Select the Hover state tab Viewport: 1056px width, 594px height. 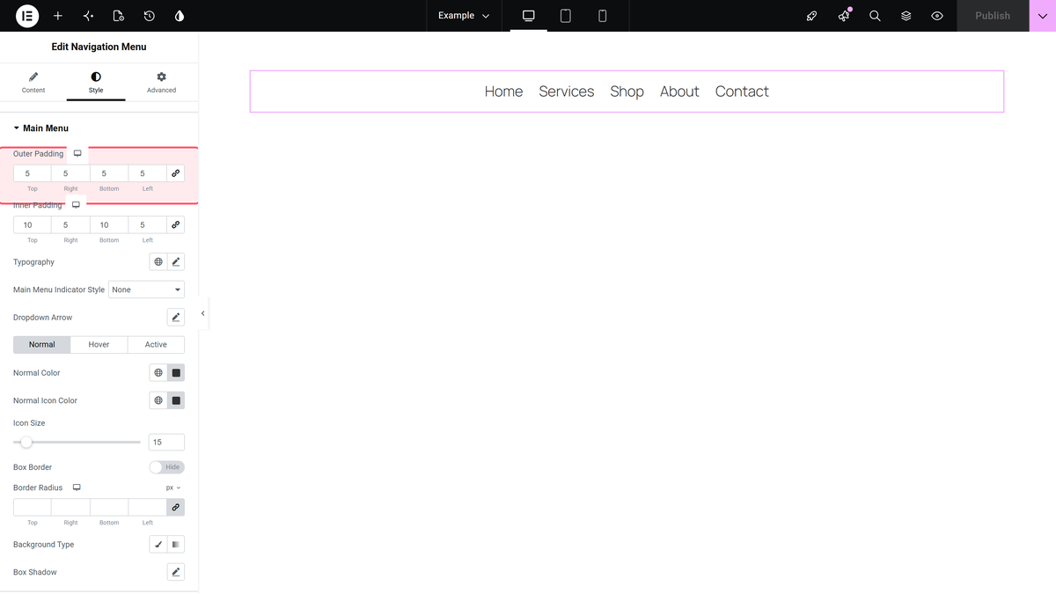[99, 345]
